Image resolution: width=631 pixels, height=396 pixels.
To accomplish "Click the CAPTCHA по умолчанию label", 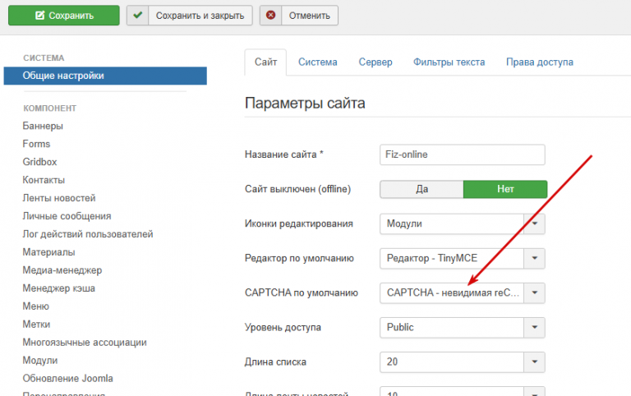I will [x=302, y=293].
